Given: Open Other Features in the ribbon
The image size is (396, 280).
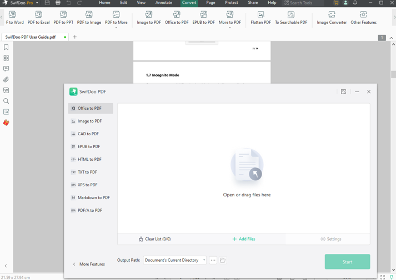Looking at the screenshot, I should coord(363,18).
